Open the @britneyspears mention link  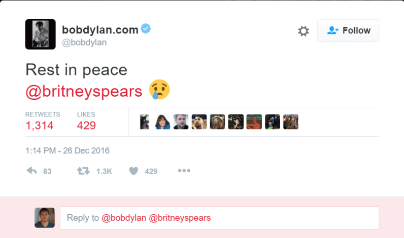84,92
